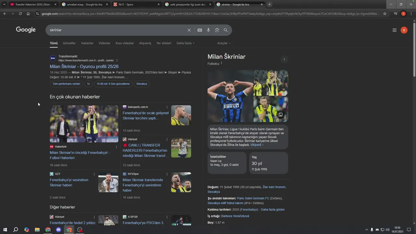
Task: Open Habertürk article about Skriniar'ın önceliği
Action: pos(80,155)
